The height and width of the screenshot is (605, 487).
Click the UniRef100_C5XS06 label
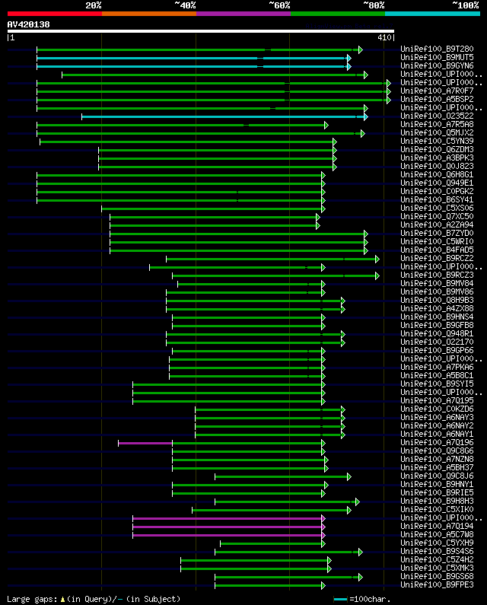pos(437,208)
